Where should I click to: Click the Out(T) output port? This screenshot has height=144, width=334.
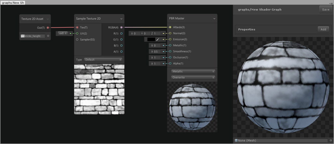pyautogui.click(x=48, y=27)
